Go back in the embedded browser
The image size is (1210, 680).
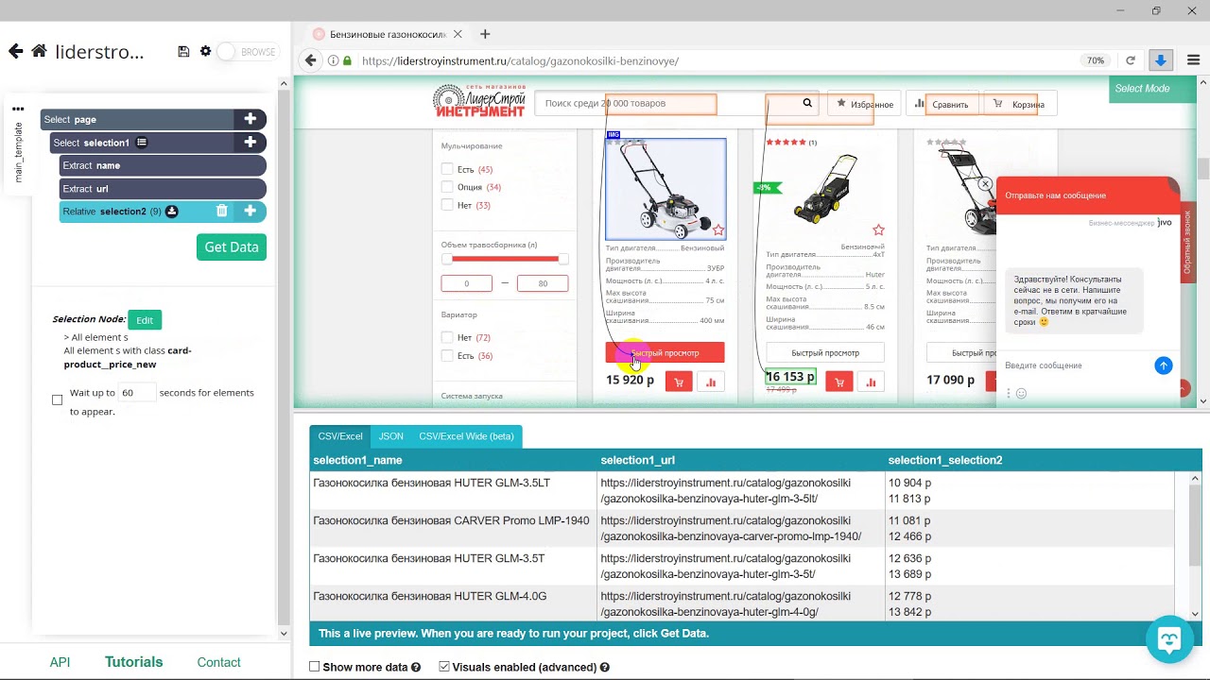coord(311,60)
